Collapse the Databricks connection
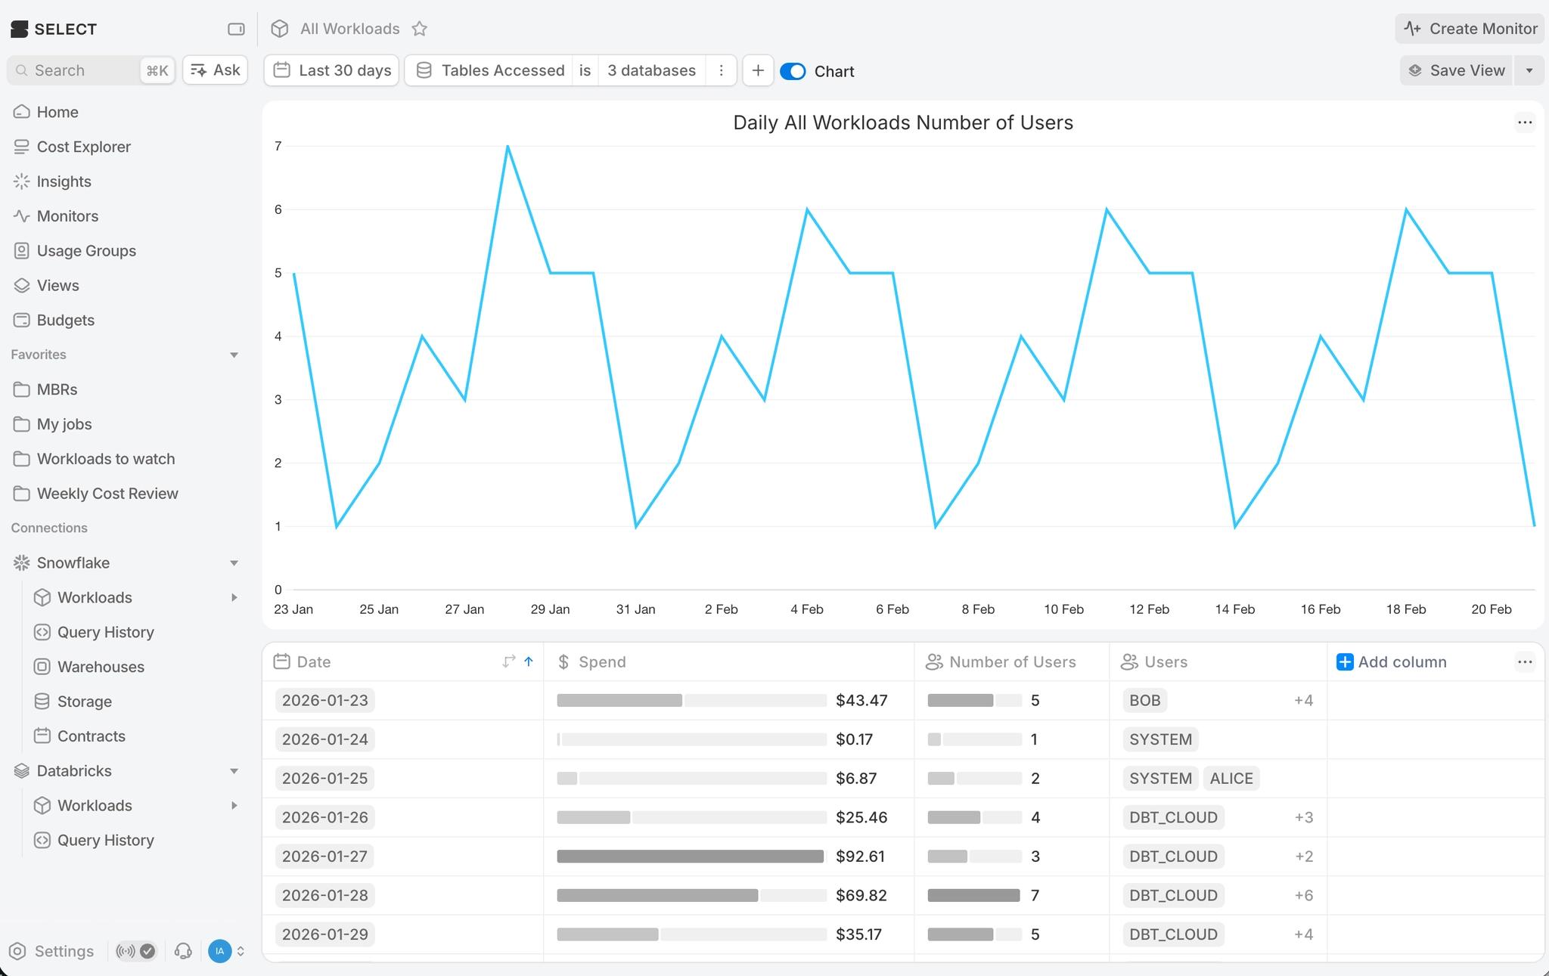The image size is (1549, 976). coord(234,771)
